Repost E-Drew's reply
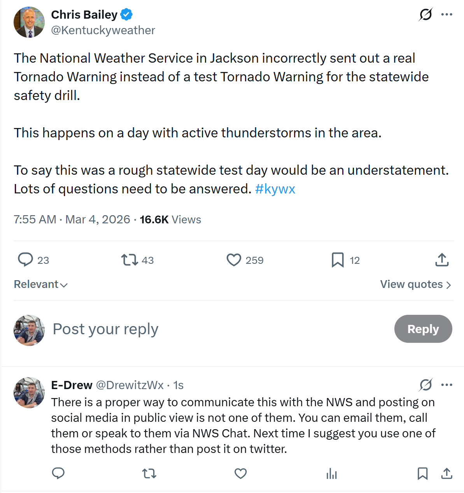Viewport: 464px width, 493px height. pos(149,473)
